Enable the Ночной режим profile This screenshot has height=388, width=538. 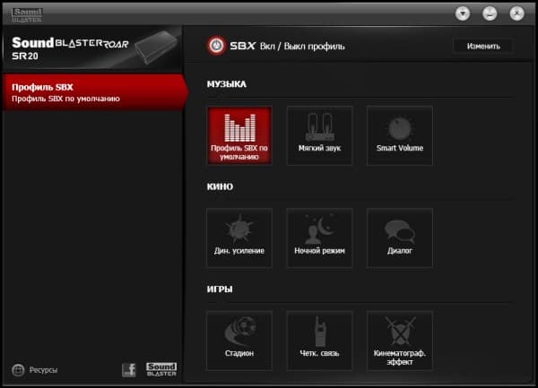click(319, 237)
